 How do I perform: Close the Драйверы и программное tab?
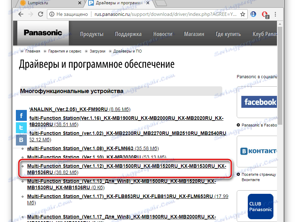point(148,3)
